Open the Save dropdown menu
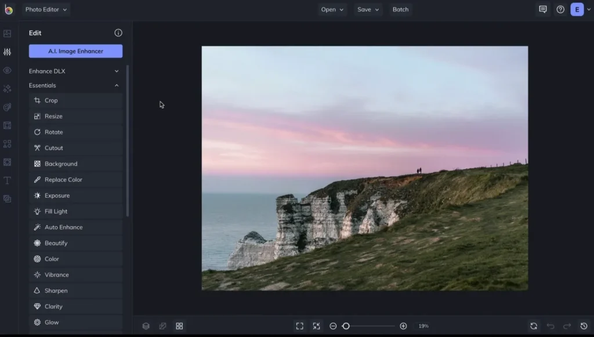Screen dimensions: 594x337 [368, 9]
